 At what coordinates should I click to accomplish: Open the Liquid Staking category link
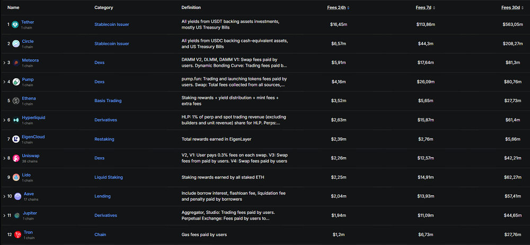point(108,177)
